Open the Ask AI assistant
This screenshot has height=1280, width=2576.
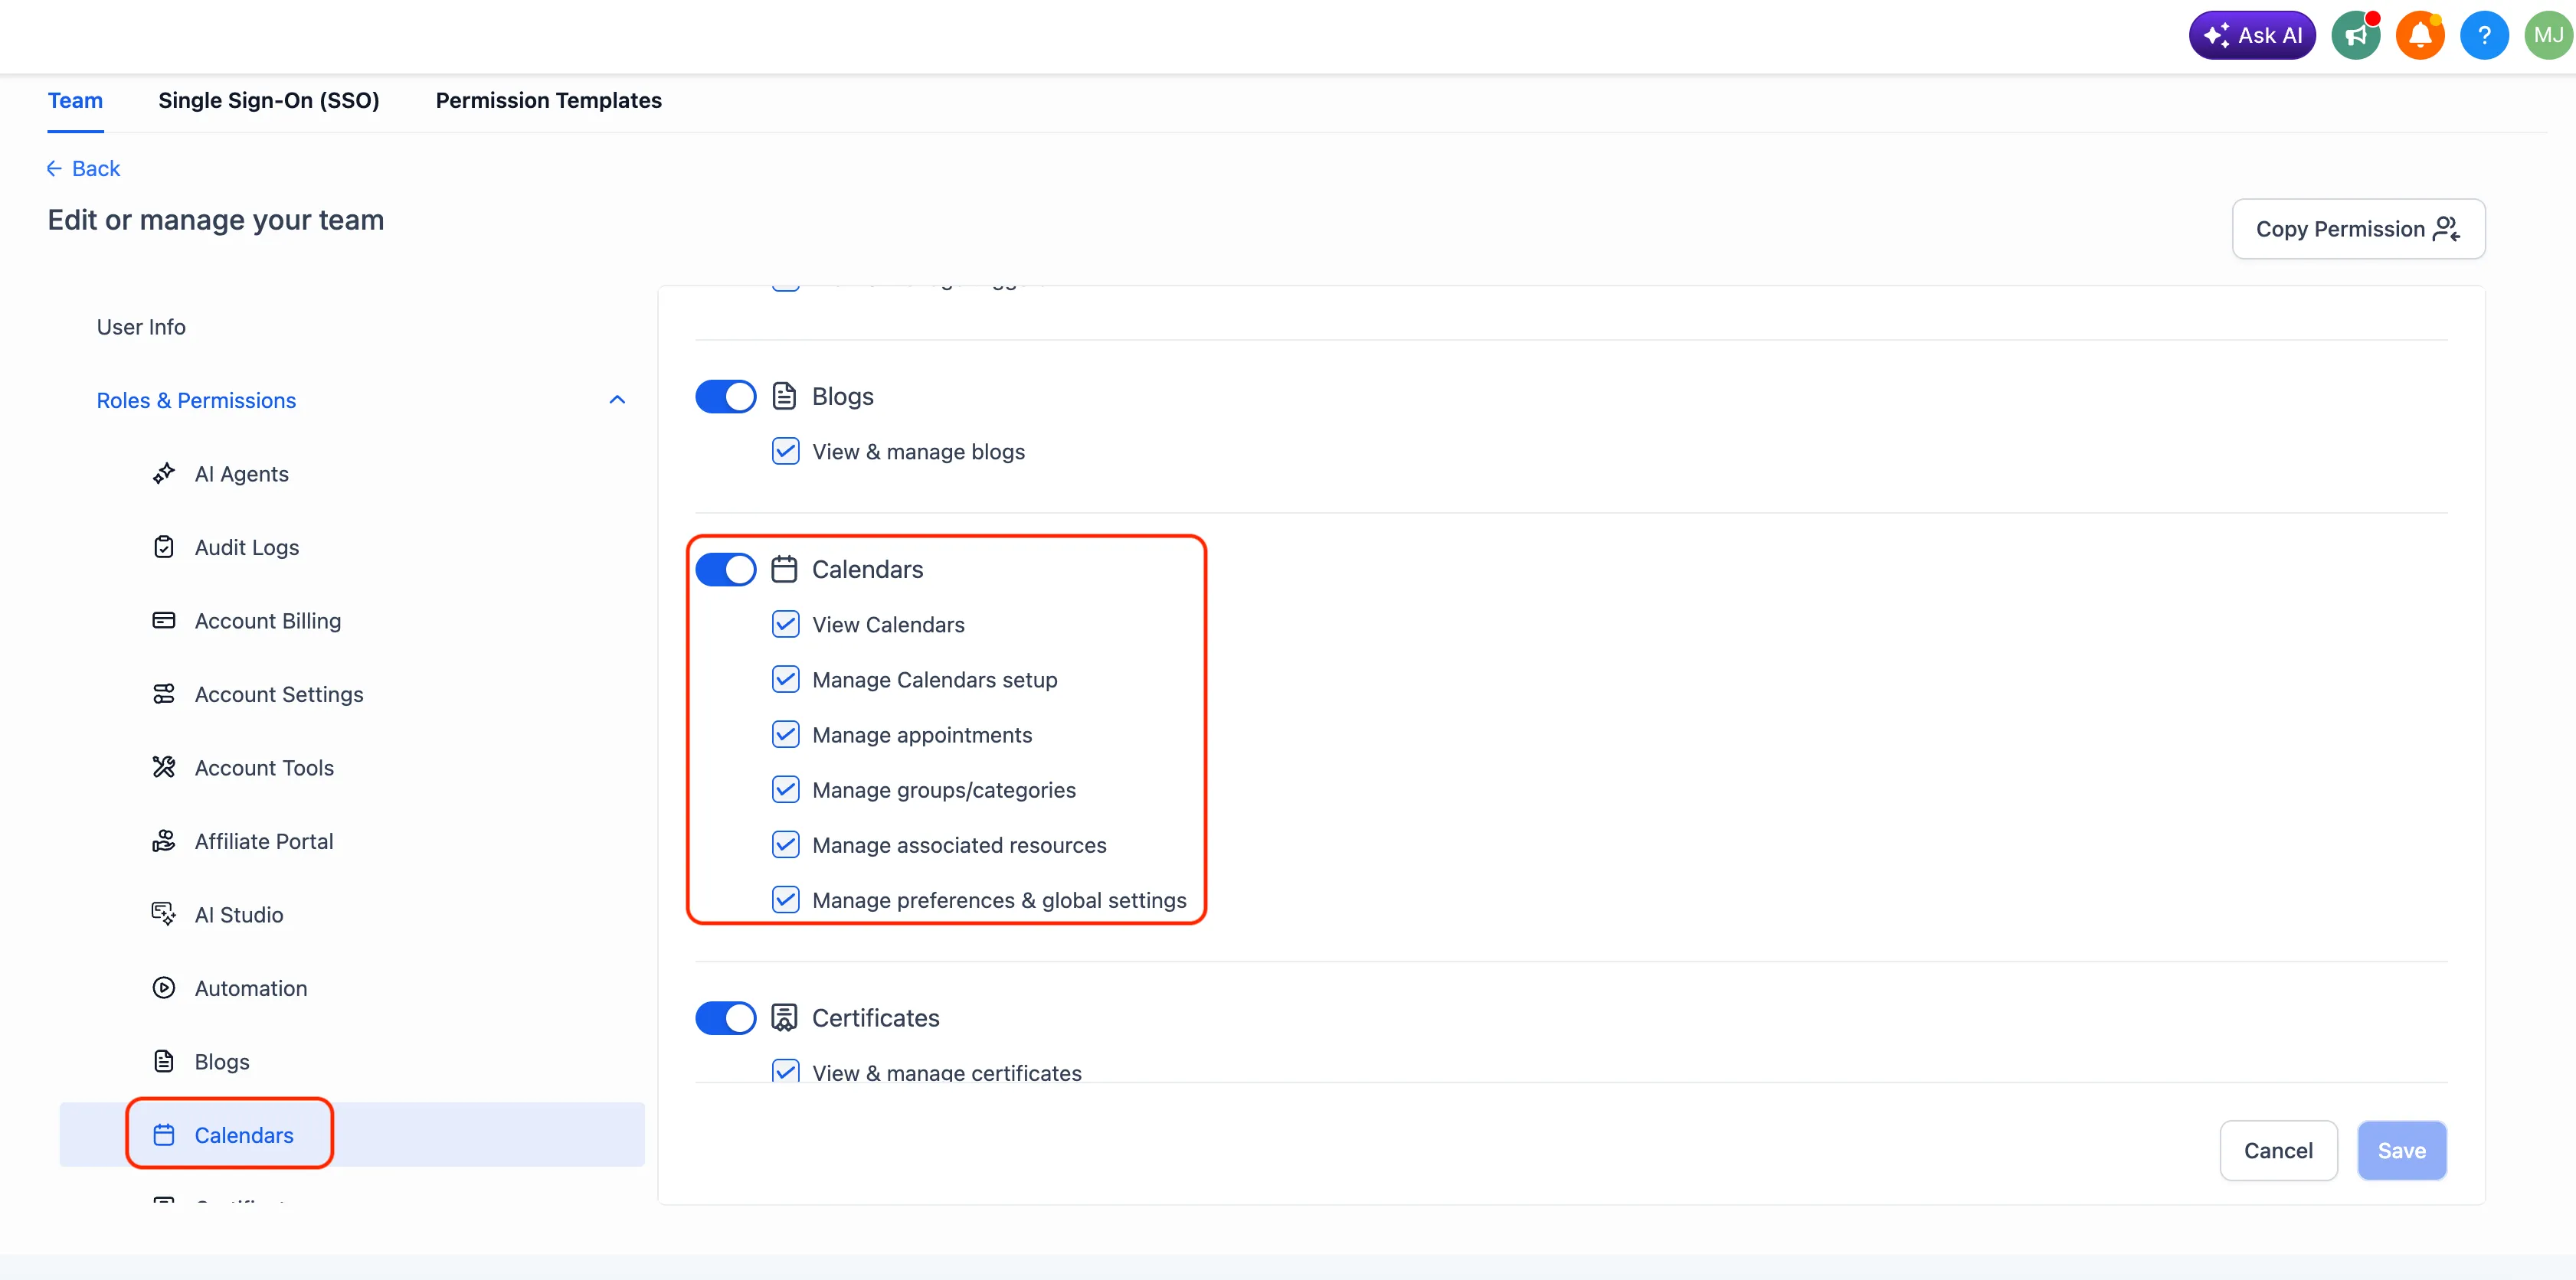click(x=2251, y=36)
